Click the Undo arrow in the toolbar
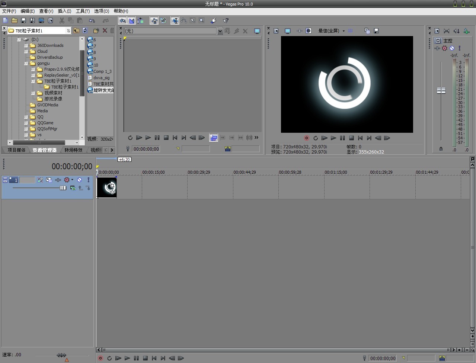The width and height of the screenshot is (476, 363). pyautogui.click(x=92, y=20)
